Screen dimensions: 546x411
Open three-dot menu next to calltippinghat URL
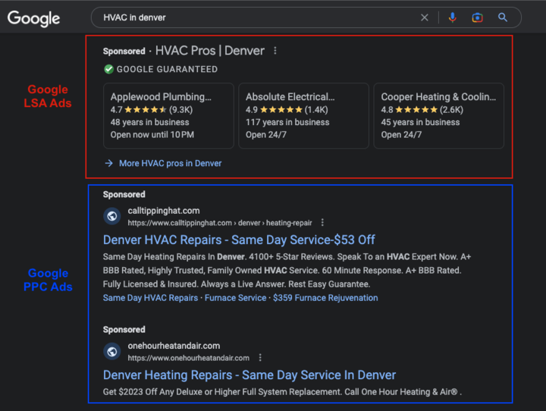[x=322, y=223]
